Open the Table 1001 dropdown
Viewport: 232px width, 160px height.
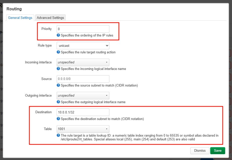click(83, 129)
